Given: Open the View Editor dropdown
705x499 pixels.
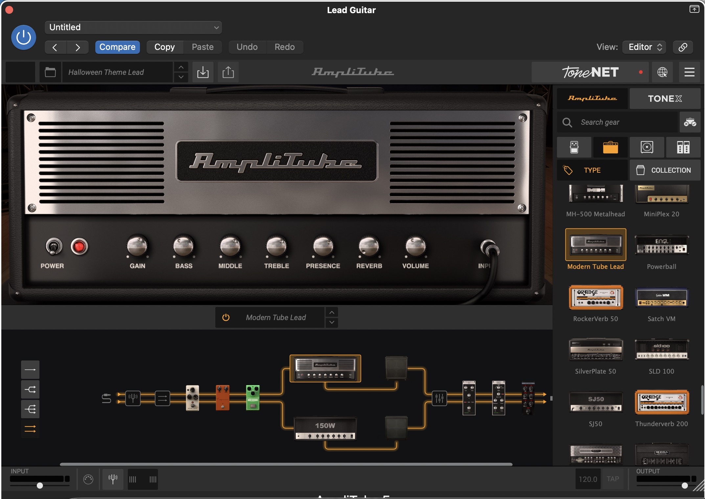Looking at the screenshot, I should [x=644, y=47].
